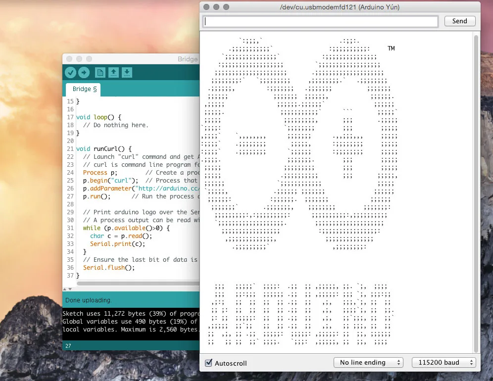This screenshot has height=381, width=493.
Task: Open the No line ending dropdown
Action: pos(368,363)
